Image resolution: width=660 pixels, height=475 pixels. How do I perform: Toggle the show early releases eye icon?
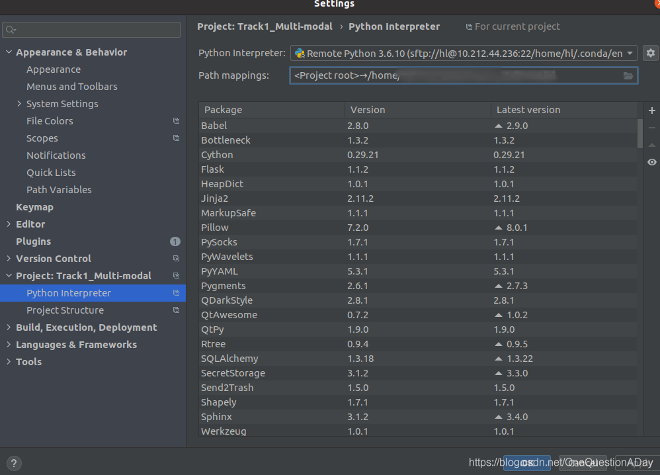click(x=651, y=162)
